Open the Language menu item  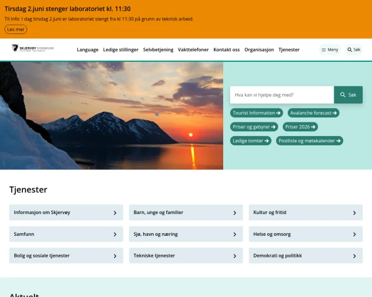click(x=87, y=49)
